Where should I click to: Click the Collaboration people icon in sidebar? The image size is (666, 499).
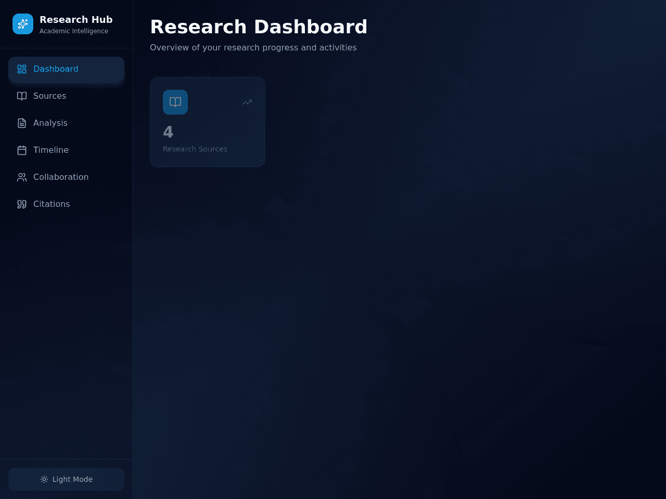[x=22, y=177]
